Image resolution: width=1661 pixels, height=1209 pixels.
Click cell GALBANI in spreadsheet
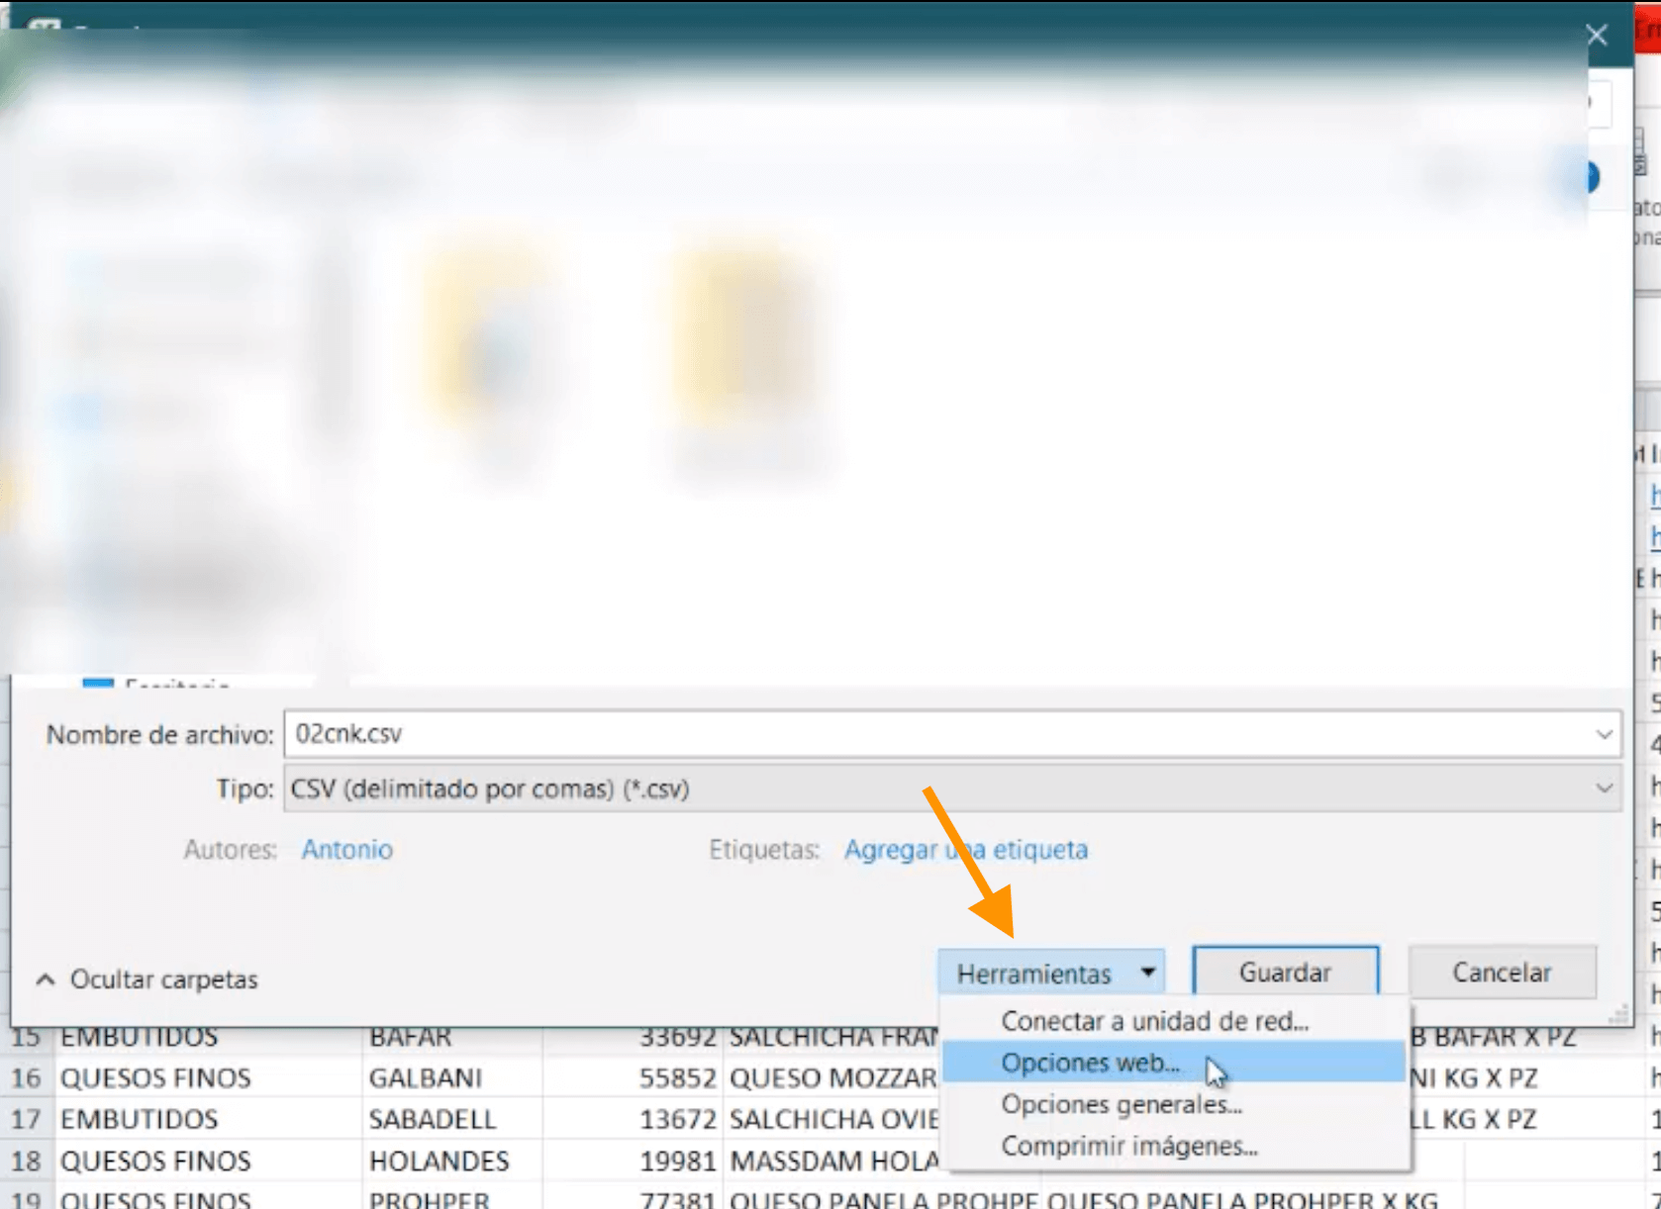pyautogui.click(x=452, y=1077)
